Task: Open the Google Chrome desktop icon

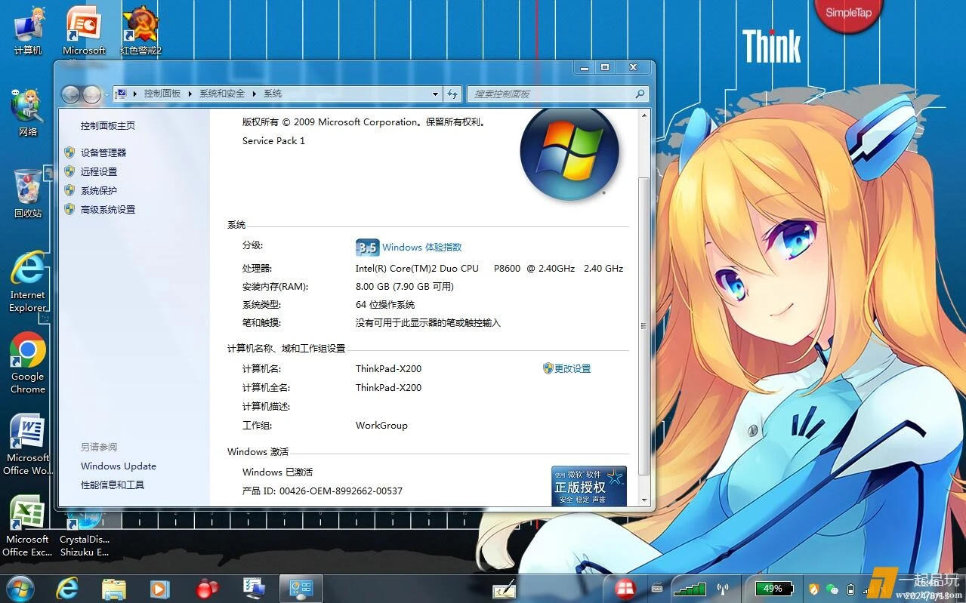Action: [x=28, y=364]
